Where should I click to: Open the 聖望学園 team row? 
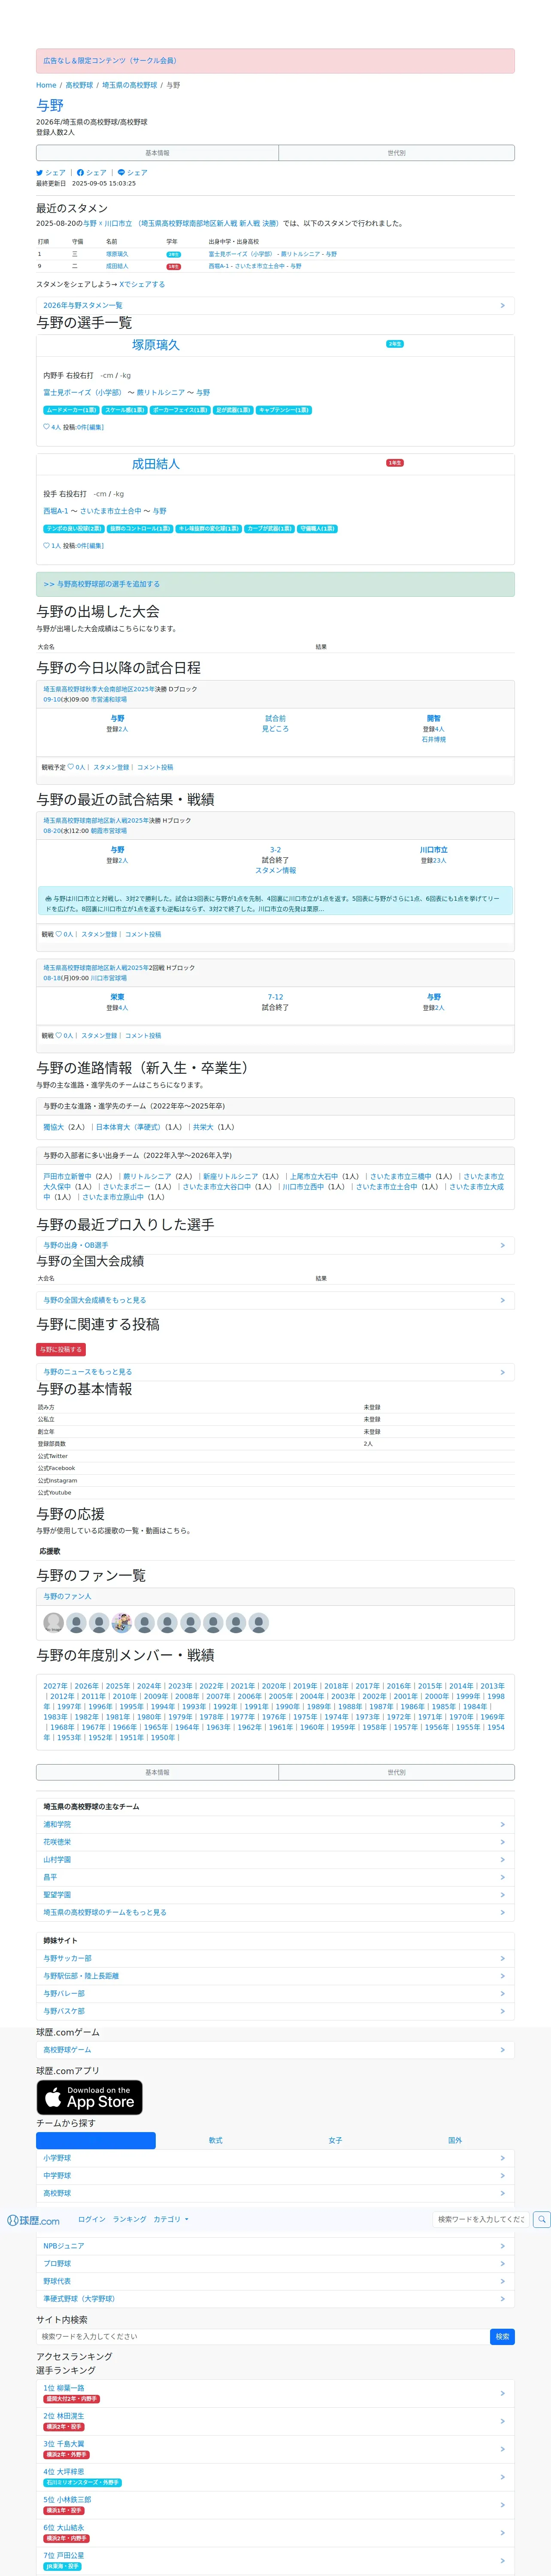pyautogui.click(x=275, y=1895)
